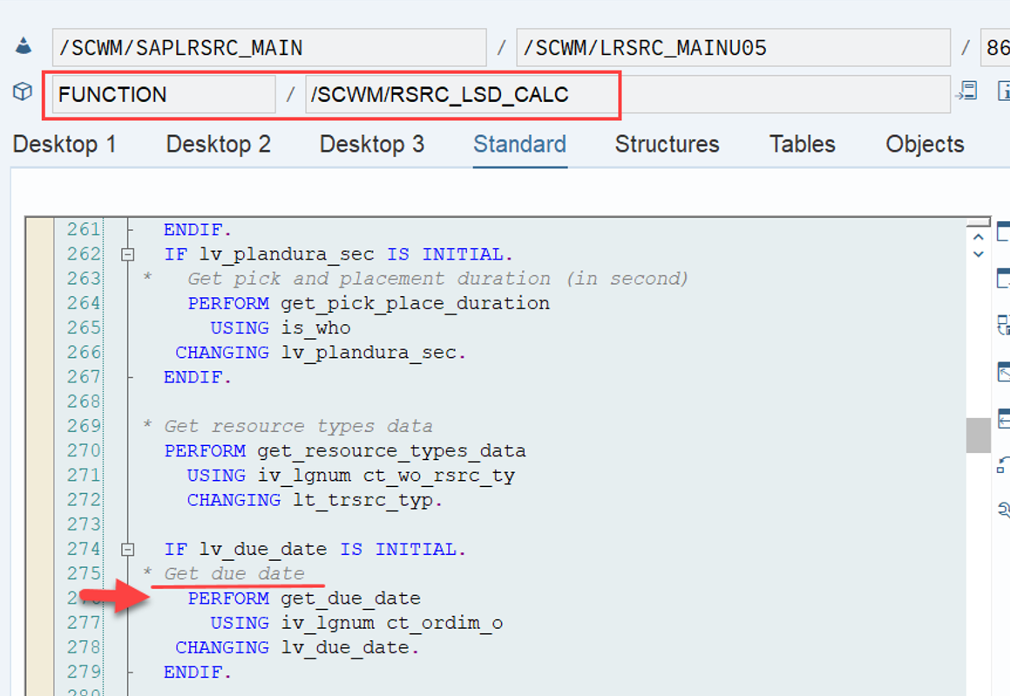Click 'IF lv_due_date IS INITIAL.' line
This screenshot has height=696, width=1010.
click(315, 549)
